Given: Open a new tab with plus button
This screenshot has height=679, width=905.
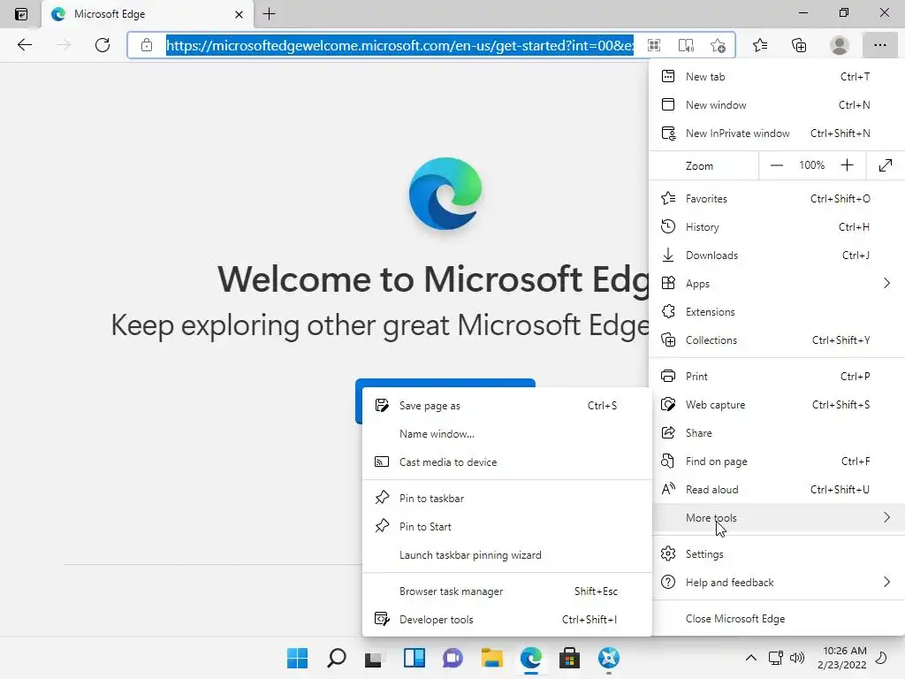Looking at the screenshot, I should click(x=269, y=14).
